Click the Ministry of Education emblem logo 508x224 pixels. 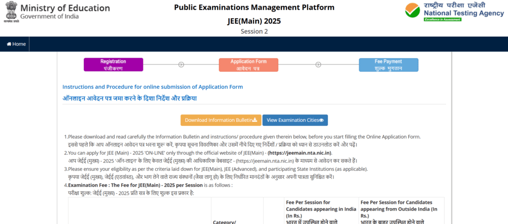[11, 12]
